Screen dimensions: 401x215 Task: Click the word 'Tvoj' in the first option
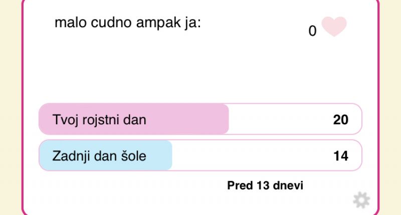pos(64,120)
